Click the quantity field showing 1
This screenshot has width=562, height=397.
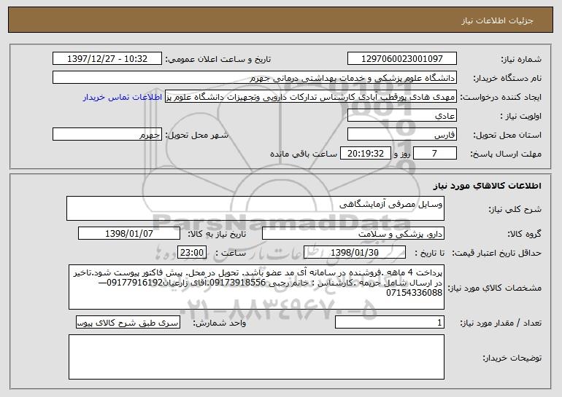tap(390, 322)
